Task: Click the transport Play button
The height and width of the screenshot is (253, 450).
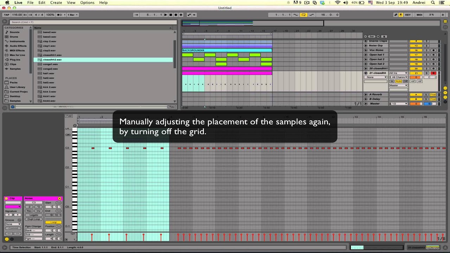Action: coord(166,15)
